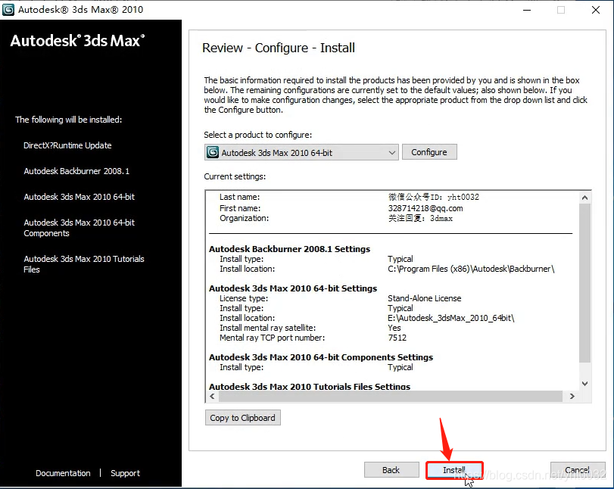Viewport: 614px width, 489px height.
Task: Click the 'Install mental ray satellite' Yes value
Action: pos(394,328)
